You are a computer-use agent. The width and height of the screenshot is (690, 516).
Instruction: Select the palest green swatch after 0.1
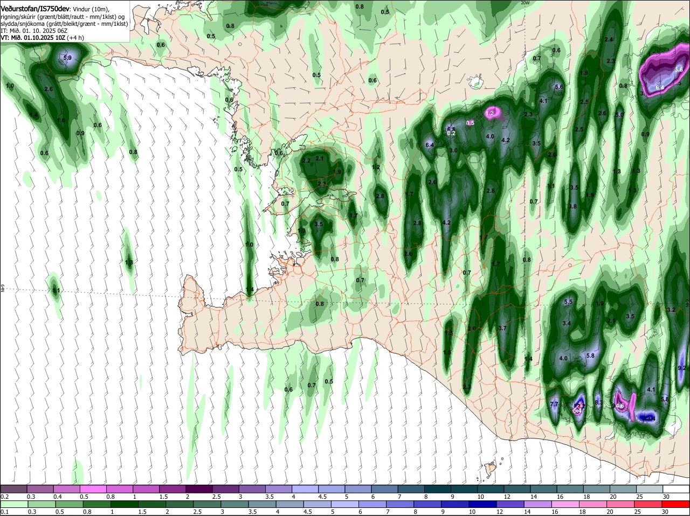click(x=14, y=504)
